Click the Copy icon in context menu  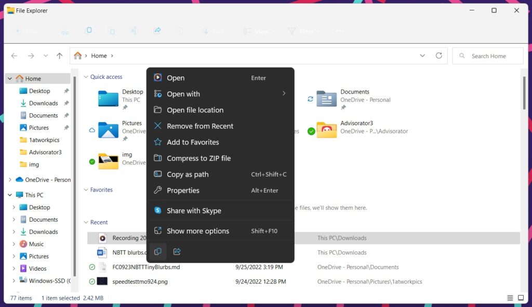[x=158, y=251]
